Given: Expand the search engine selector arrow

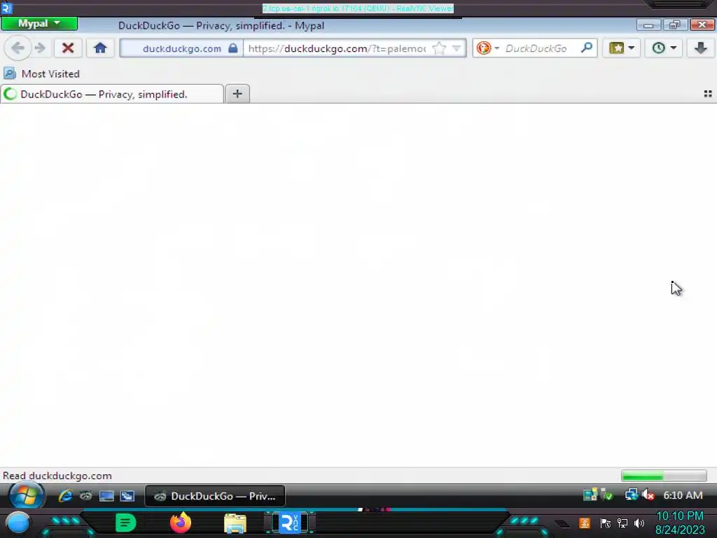Looking at the screenshot, I should 496,48.
